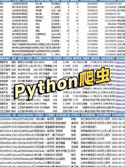Select the latitude value 34.215597

[x=92, y=14]
